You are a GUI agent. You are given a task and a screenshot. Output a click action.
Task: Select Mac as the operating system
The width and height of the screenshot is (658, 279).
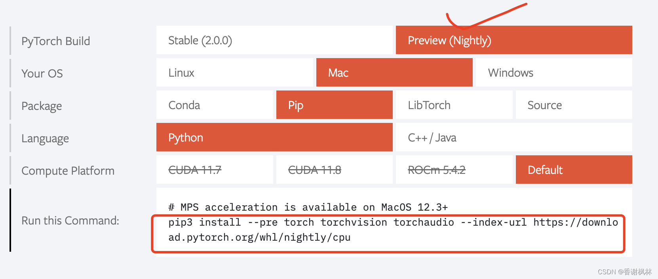point(394,73)
